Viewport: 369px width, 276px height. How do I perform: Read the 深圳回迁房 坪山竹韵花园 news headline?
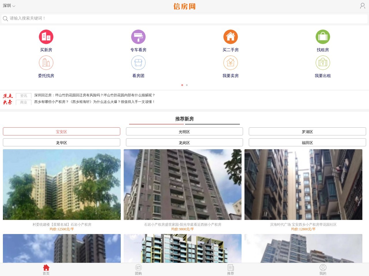(x=95, y=95)
